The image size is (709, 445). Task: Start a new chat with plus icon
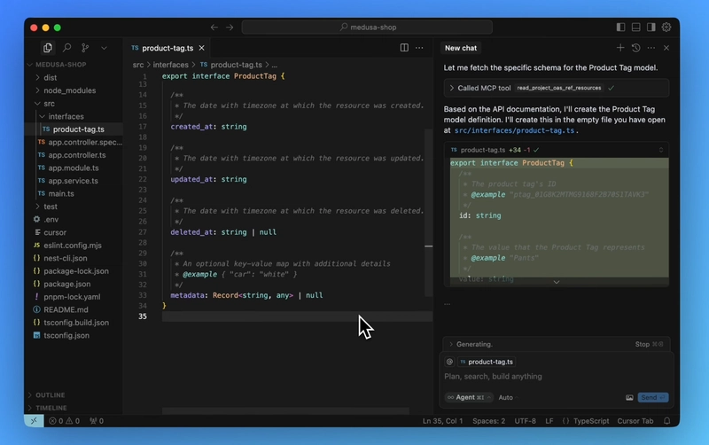tap(620, 48)
